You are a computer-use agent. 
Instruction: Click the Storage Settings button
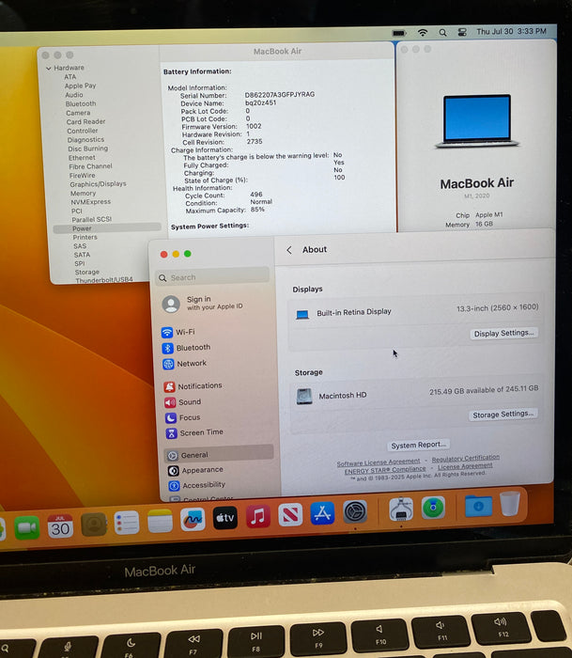click(x=502, y=415)
